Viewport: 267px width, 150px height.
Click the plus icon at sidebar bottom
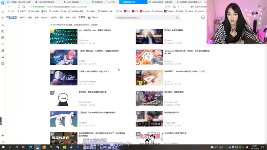click(x=3, y=136)
